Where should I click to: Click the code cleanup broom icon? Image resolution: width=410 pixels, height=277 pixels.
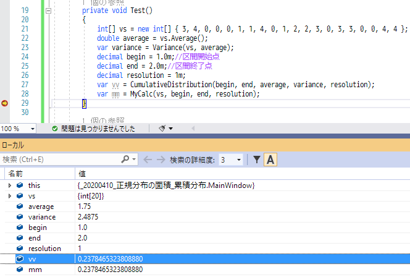tap(162, 128)
